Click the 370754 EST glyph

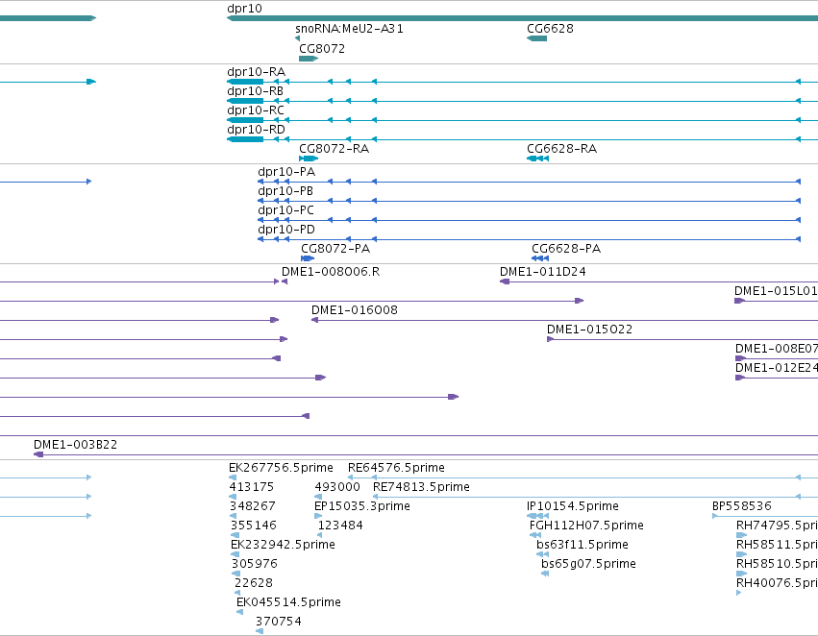tap(260, 632)
